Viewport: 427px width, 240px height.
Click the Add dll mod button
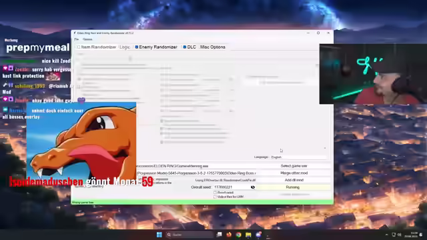tap(294, 180)
